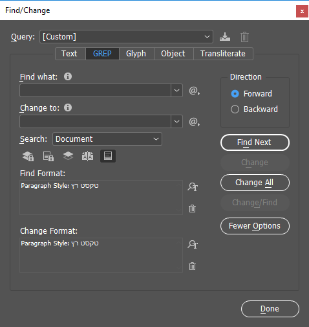Click the Save Query icon
This screenshot has width=309, height=327.
[225, 37]
